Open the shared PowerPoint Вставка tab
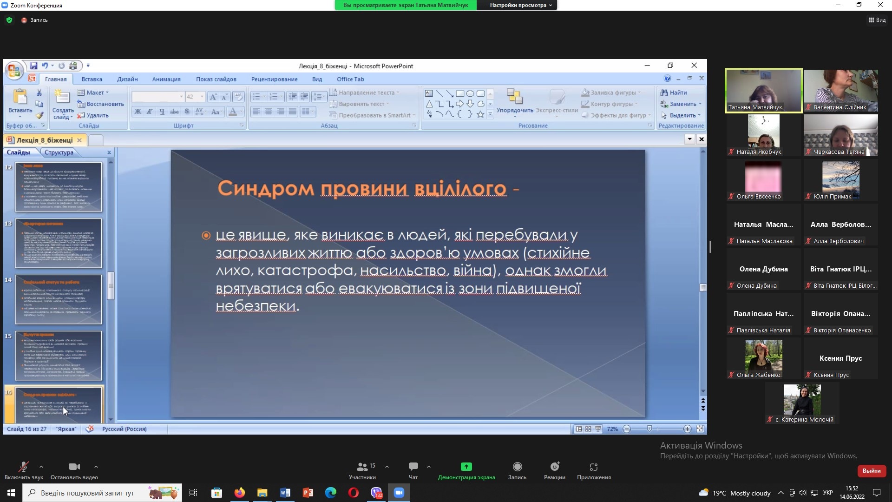 (92, 79)
